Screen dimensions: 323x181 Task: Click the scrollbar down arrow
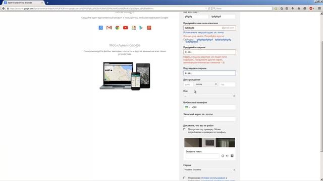point(321,179)
